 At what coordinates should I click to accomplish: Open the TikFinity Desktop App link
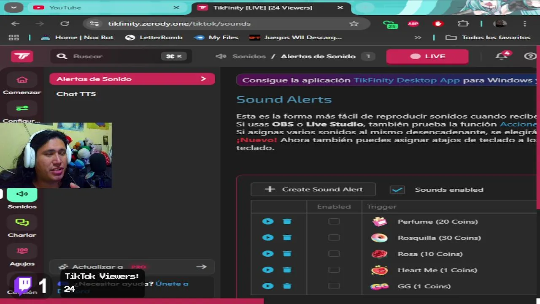[407, 80]
